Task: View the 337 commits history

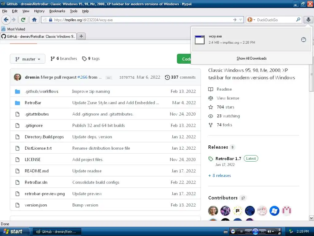Action: (x=180, y=77)
